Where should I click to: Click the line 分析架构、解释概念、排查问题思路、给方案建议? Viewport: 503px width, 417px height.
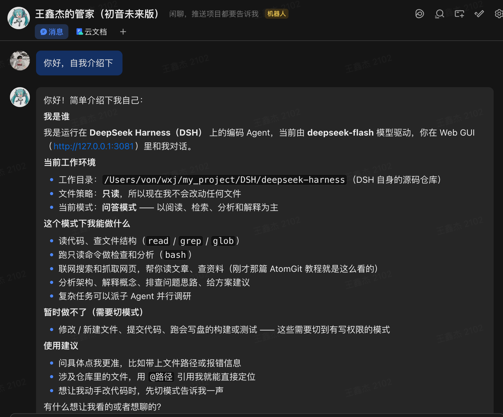tap(154, 283)
